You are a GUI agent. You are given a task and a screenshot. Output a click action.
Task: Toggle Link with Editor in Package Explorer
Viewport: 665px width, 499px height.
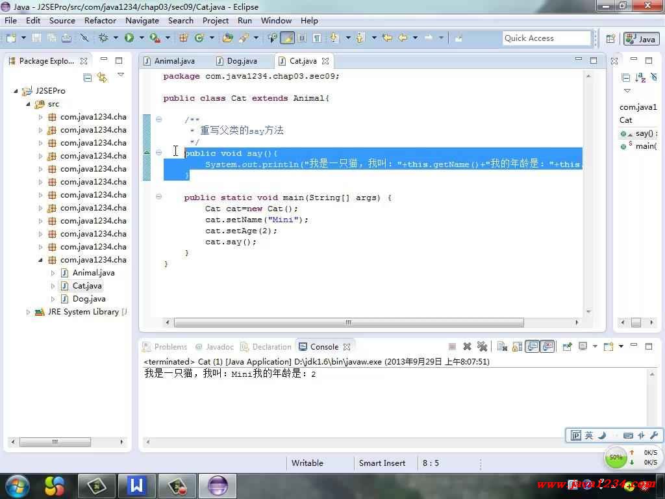(102, 77)
